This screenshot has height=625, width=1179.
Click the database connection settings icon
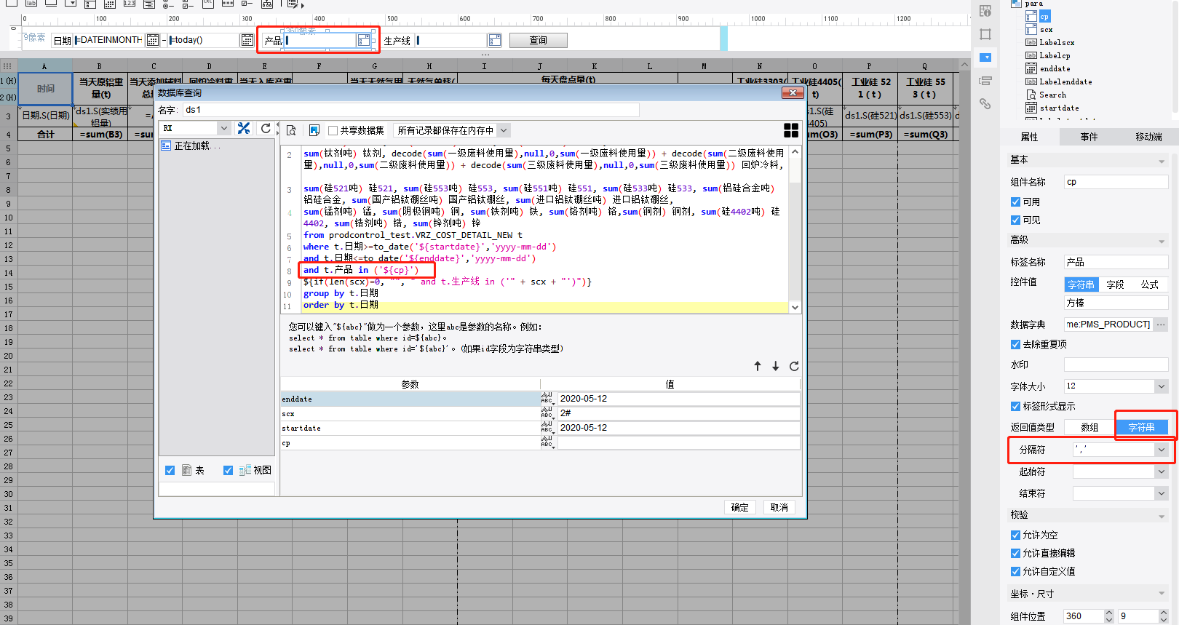tap(244, 129)
